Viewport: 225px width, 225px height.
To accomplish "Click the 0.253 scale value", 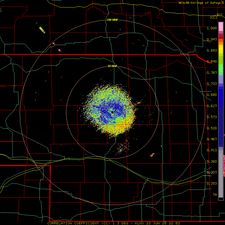I will coord(212,183).
